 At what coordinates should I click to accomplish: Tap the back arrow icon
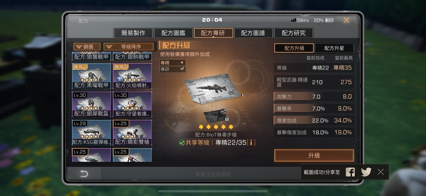pos(84,174)
